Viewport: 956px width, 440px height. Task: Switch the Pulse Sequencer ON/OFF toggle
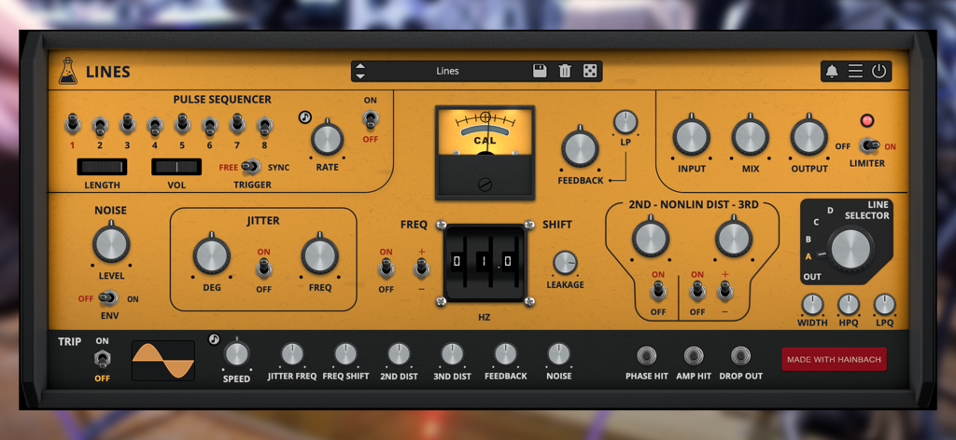pos(371,119)
